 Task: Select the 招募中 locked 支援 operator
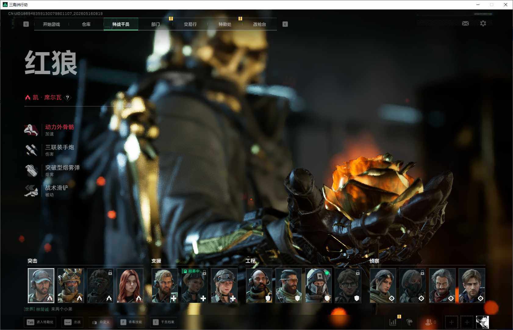[194, 285]
